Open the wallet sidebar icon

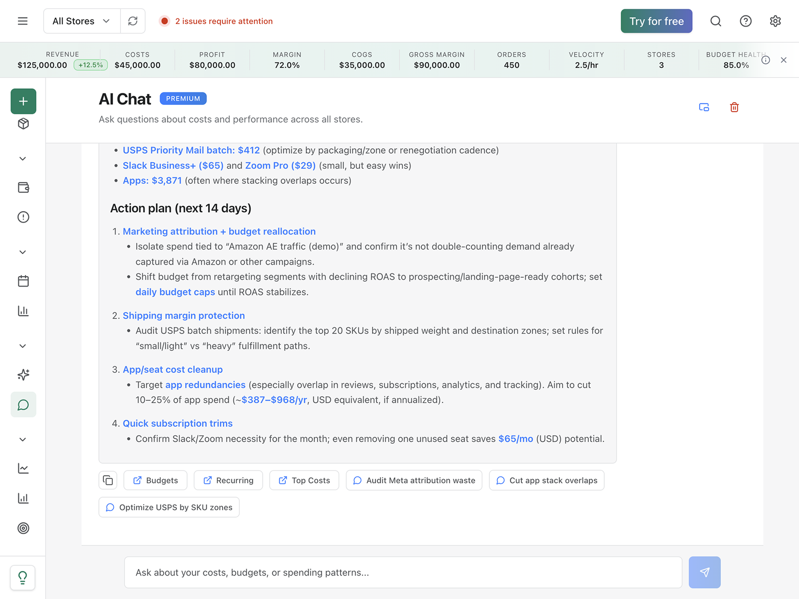tap(23, 188)
